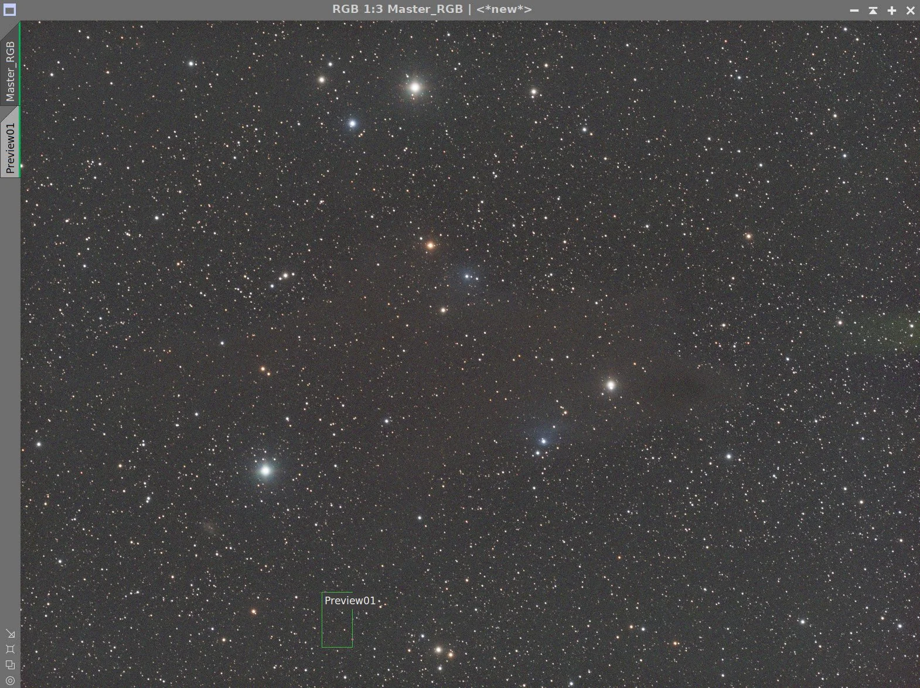Viewport: 920px width, 688px height.
Task: Iconize the image window via the minus icon
Action: [854, 10]
